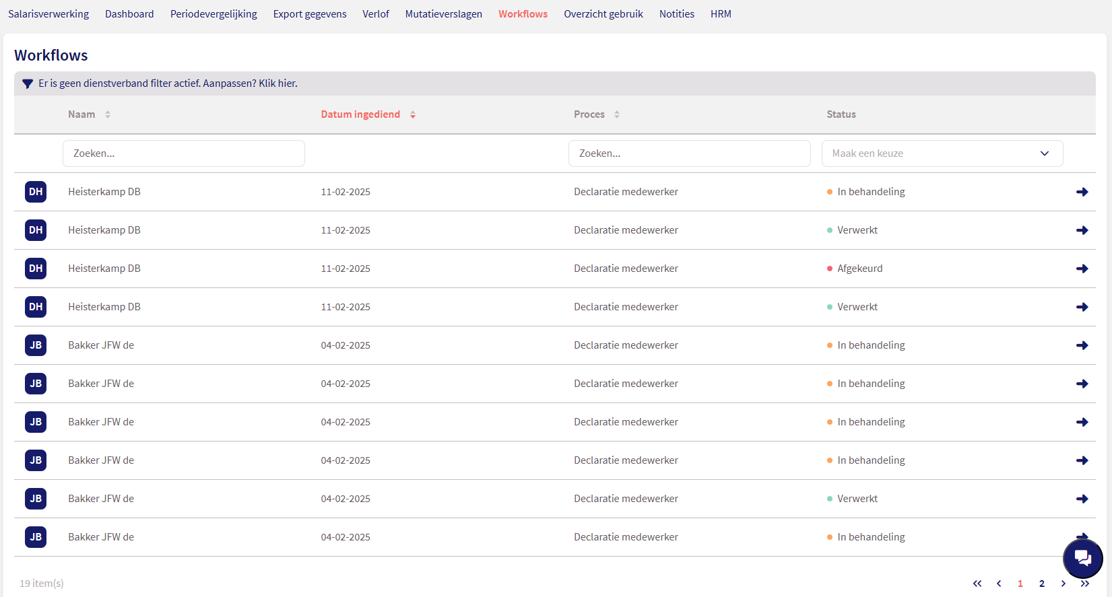This screenshot has width=1112, height=597.
Task: Focus the Proces search field
Action: click(689, 153)
